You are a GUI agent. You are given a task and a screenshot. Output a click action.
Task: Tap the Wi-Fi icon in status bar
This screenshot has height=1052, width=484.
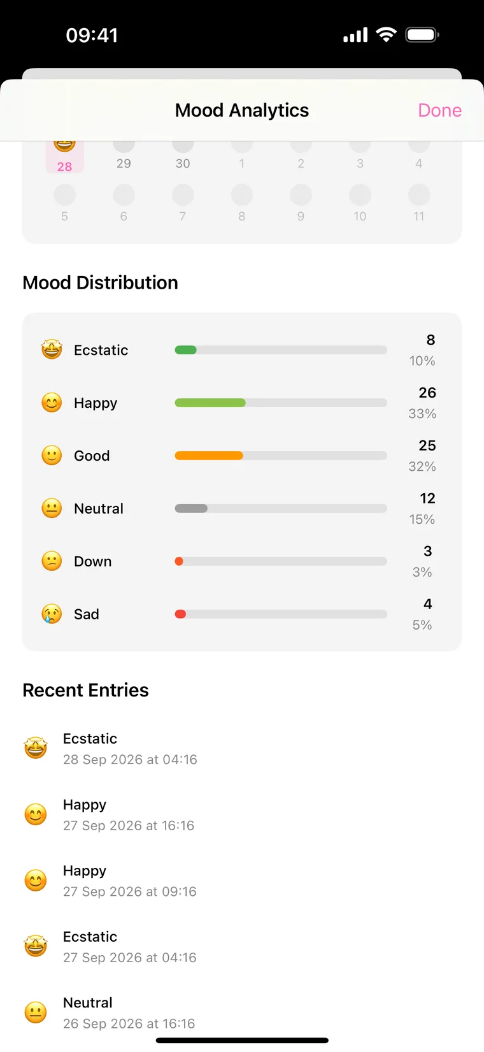coord(386,34)
